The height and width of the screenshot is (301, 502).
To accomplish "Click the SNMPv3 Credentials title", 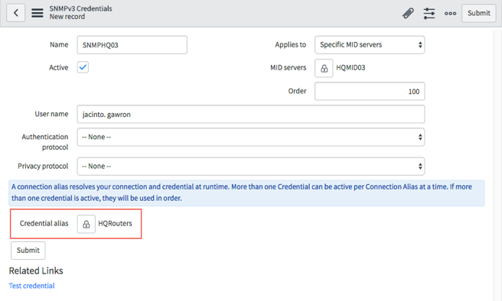I will click(80, 8).
